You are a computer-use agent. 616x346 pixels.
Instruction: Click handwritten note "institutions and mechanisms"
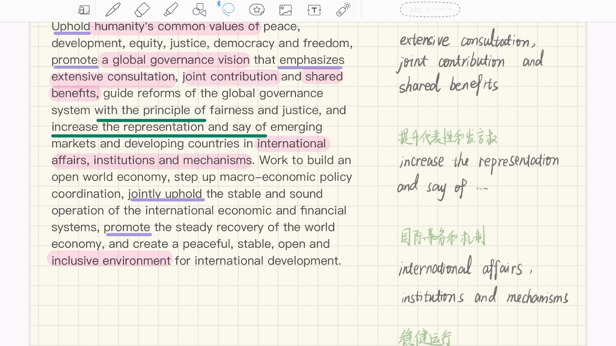tap(485, 296)
